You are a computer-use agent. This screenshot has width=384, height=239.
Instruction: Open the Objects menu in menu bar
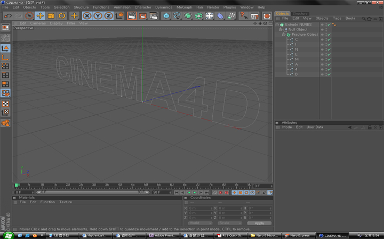[29, 7]
